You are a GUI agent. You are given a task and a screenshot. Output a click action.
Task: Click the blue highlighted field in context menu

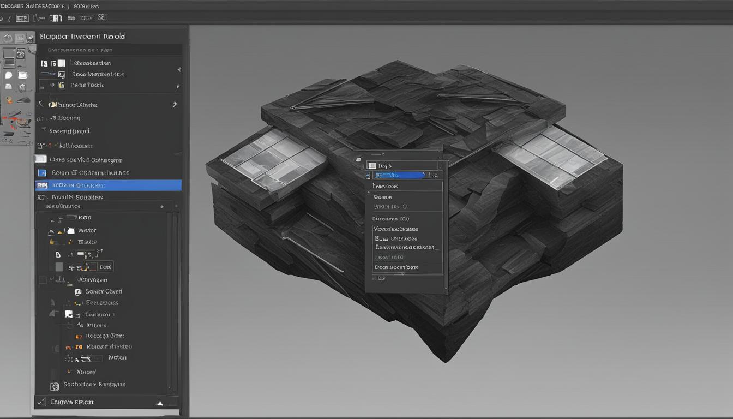[398, 175]
